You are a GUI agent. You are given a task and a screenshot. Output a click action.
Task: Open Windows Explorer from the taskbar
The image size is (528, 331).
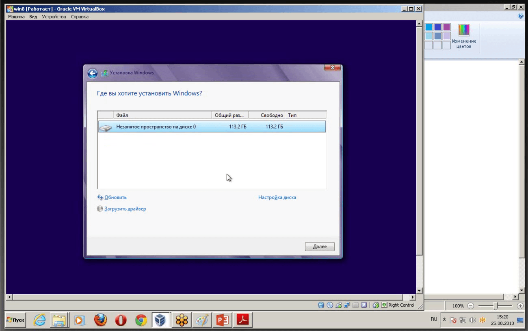(59, 320)
